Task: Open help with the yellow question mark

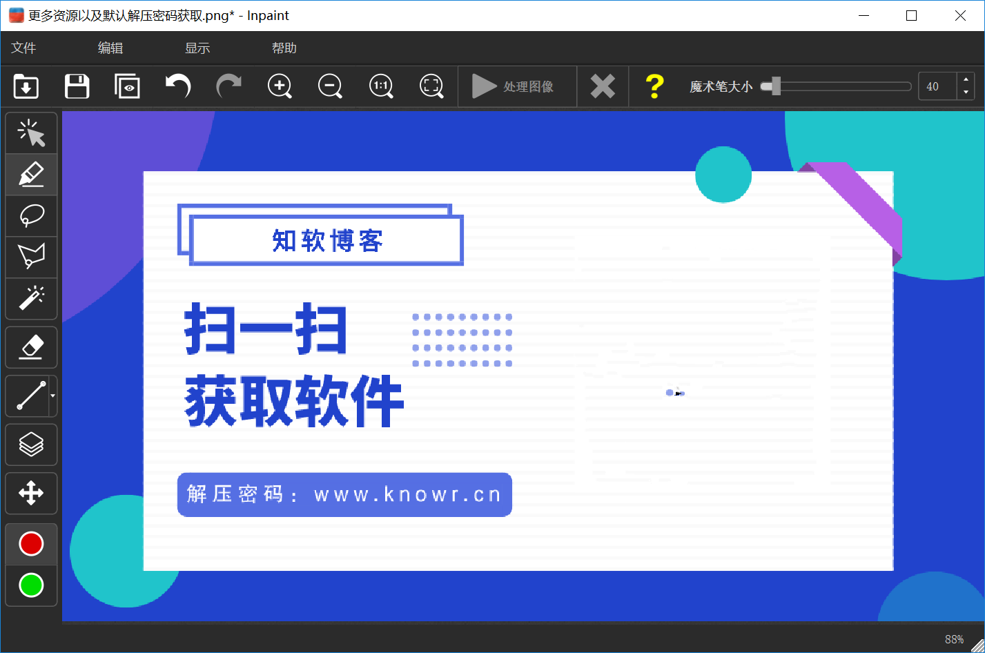Action: (x=654, y=86)
